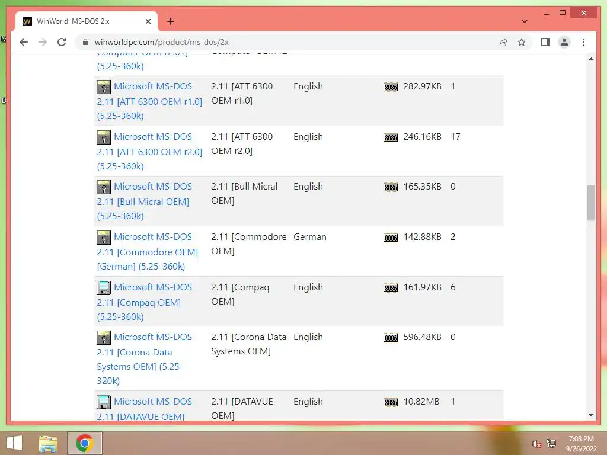Click the 8086 chip icon in the 161.97KB row
This screenshot has width=607, height=455.
(x=391, y=288)
